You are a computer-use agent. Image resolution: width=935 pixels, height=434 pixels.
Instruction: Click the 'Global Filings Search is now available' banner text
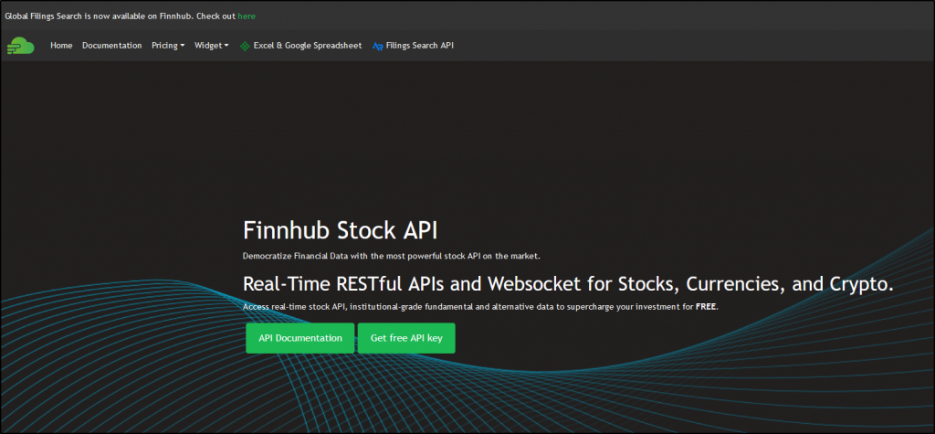coord(121,16)
